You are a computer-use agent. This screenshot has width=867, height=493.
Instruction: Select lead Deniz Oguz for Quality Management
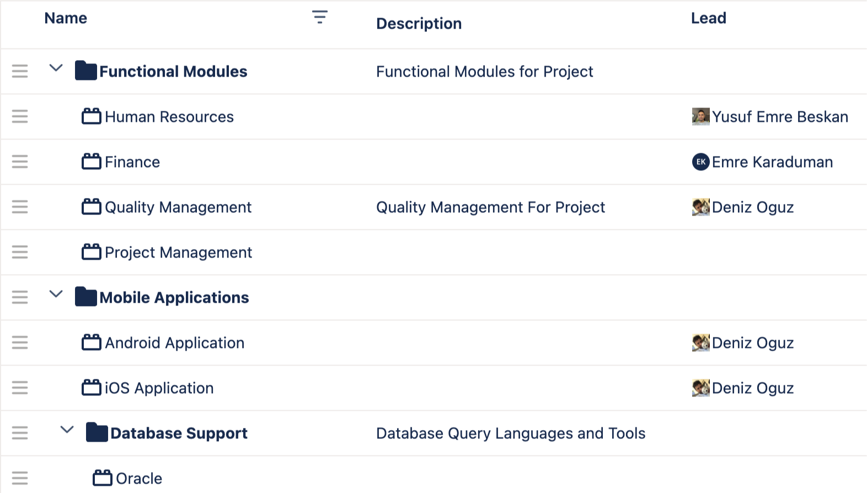753,207
